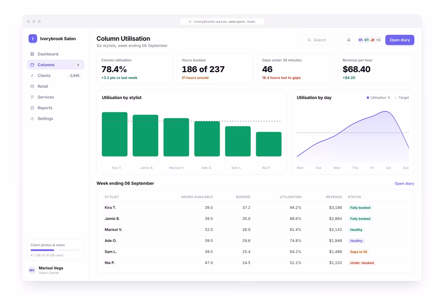Click the Kira T. bar in chart
This screenshot has width=444, height=296.
115,134
